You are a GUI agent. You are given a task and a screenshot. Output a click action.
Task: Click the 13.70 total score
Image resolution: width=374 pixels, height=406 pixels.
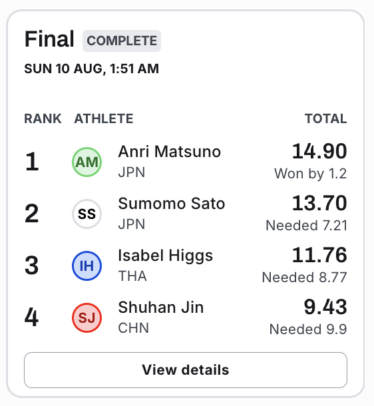(x=319, y=203)
